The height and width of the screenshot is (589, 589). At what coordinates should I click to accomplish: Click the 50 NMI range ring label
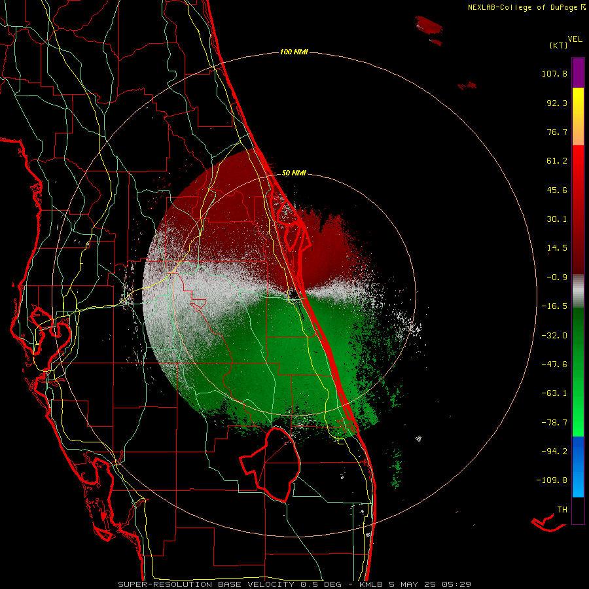[294, 173]
